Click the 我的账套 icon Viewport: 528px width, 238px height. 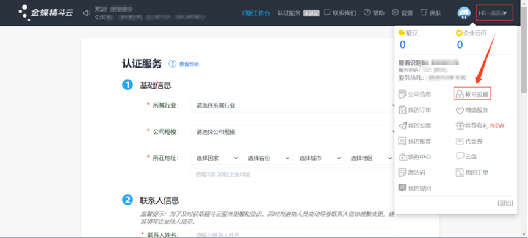coord(402,141)
